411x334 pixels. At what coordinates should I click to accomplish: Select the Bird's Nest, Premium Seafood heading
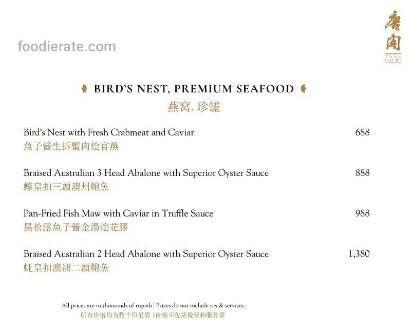(x=194, y=89)
